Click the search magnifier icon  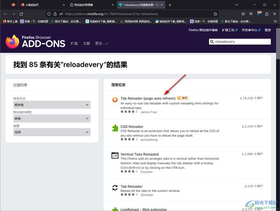coord(212,42)
